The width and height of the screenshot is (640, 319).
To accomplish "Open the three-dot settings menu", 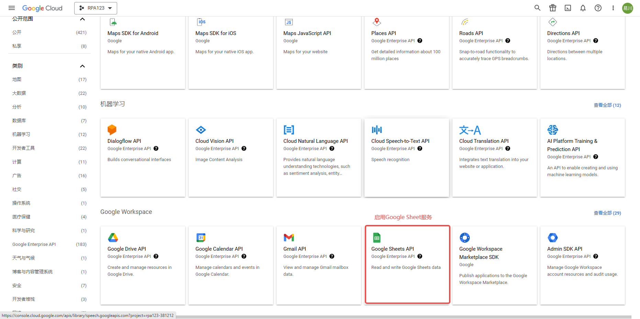I will coord(613,8).
